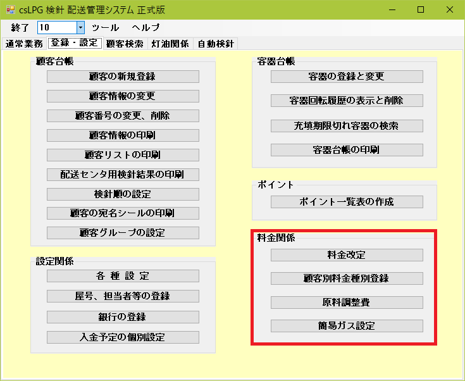Maximize the csLPG window
Viewport: 465px width, 381px height.
[421, 9]
